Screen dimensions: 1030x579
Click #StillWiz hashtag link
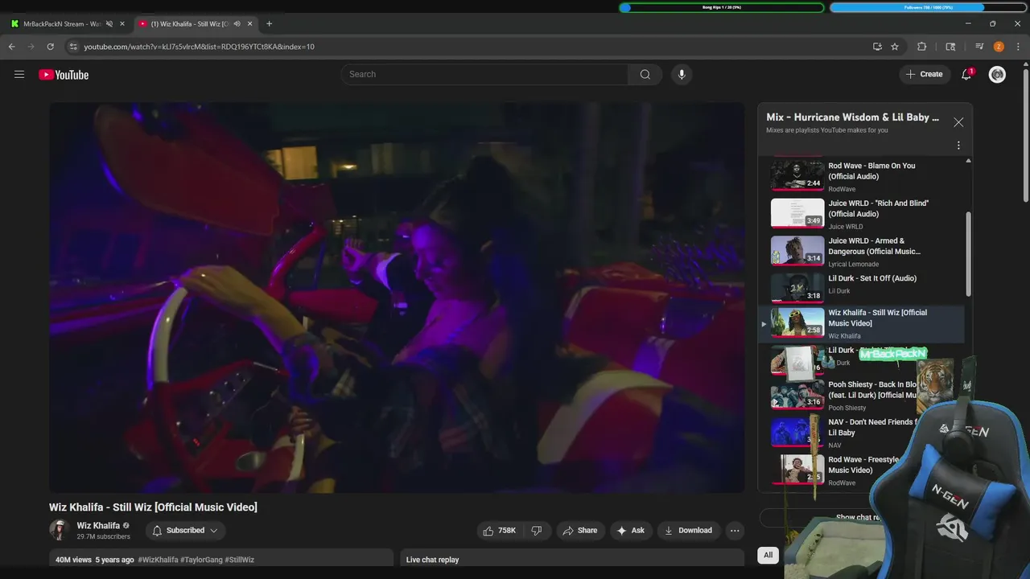(240, 560)
